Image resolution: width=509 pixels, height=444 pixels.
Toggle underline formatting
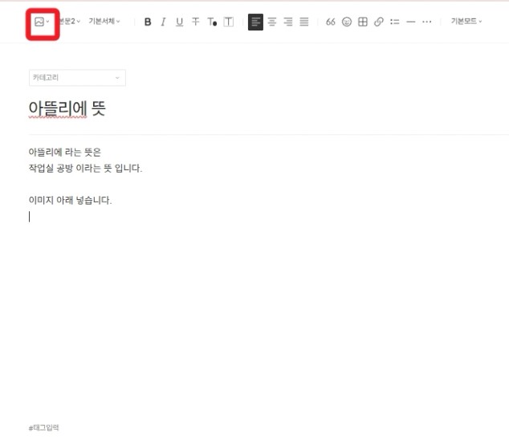click(x=179, y=22)
